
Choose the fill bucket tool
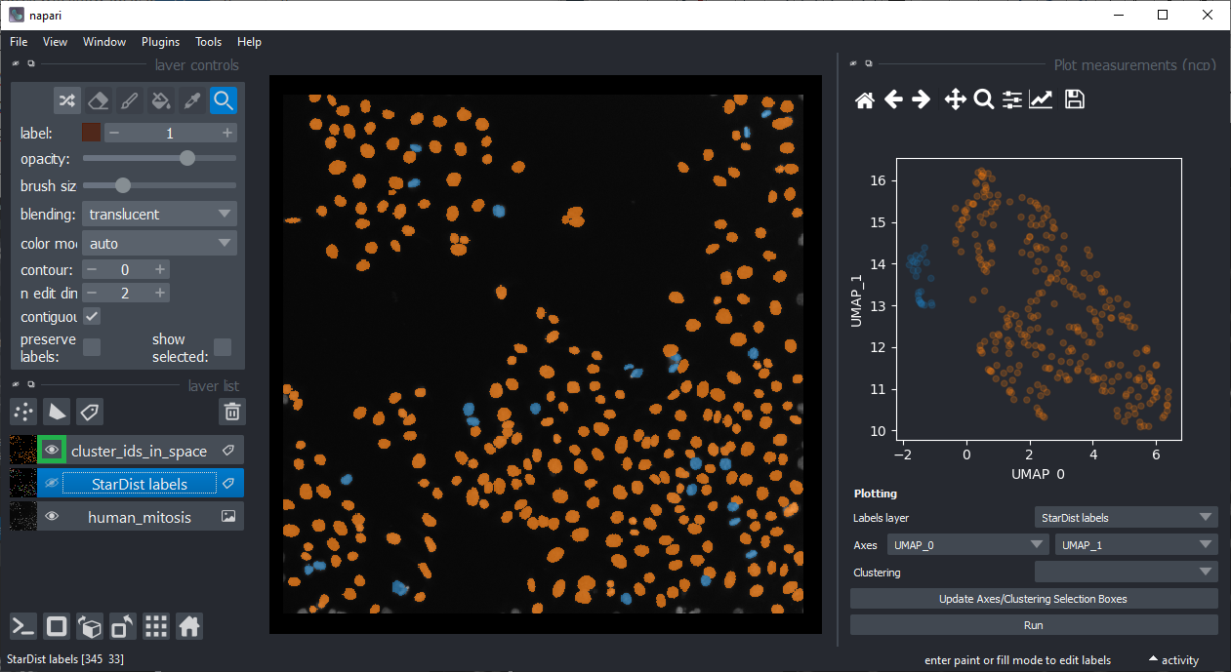coord(160,100)
